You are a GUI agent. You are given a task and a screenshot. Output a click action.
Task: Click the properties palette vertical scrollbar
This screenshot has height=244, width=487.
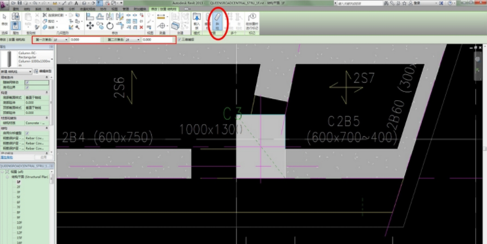pyautogui.click(x=52, y=102)
